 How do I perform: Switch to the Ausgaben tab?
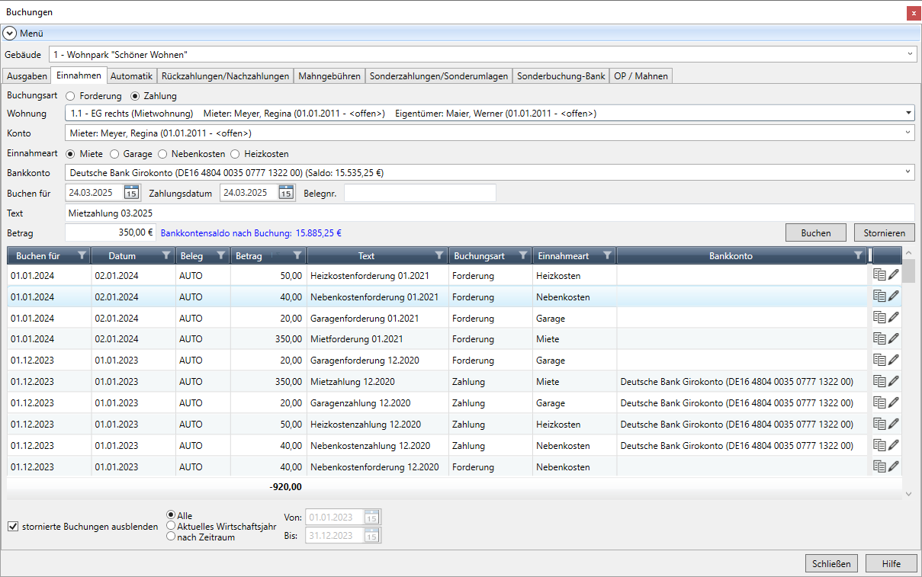coord(27,76)
